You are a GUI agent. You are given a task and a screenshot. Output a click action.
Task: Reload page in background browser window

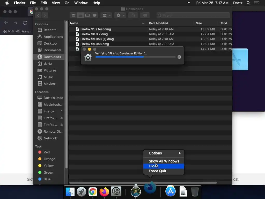[25, 23]
